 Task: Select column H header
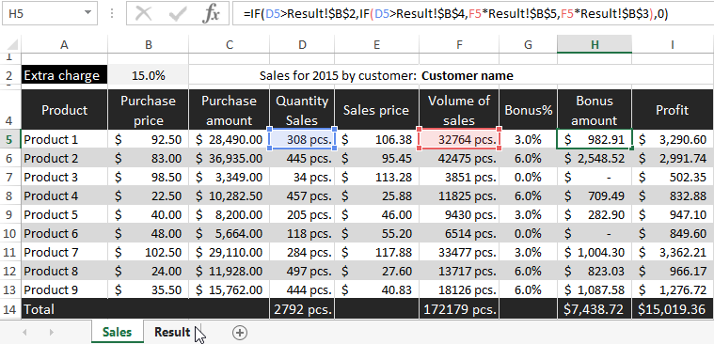595,44
